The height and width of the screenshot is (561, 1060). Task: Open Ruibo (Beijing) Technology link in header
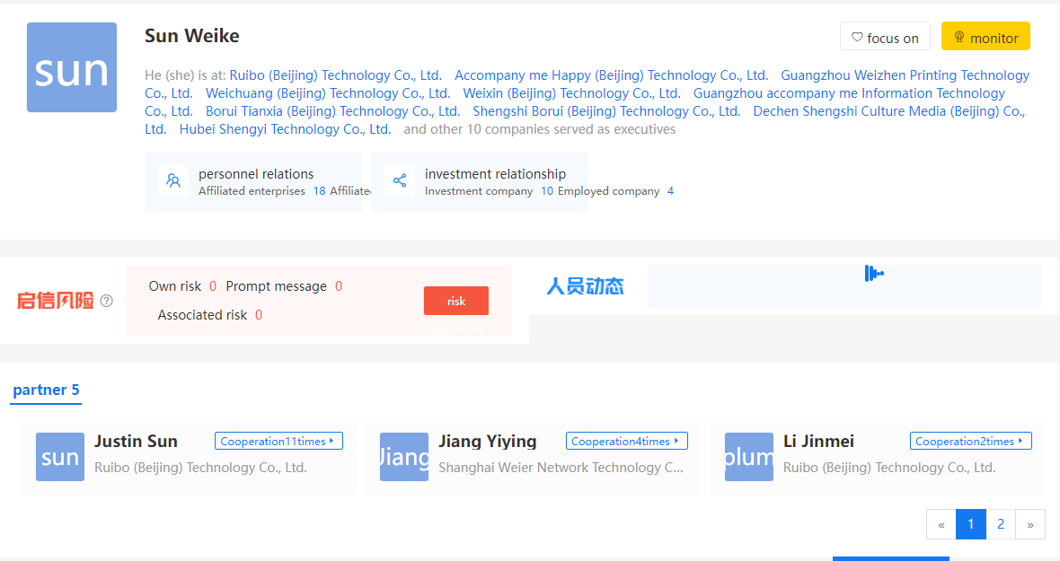(x=335, y=75)
